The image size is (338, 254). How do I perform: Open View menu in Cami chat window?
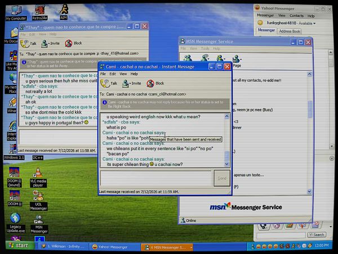pos(123,74)
